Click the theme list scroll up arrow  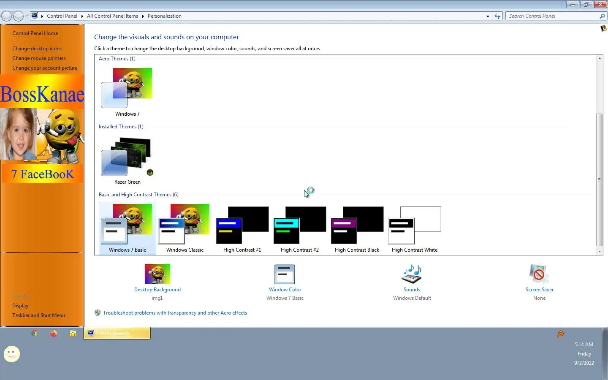pos(599,58)
